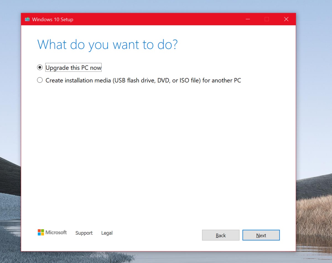Select the Upgrade this PC now radio button
The width and height of the screenshot is (332, 263).
coord(40,68)
